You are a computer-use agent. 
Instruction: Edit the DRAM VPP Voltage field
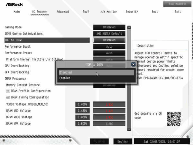coord(109,124)
